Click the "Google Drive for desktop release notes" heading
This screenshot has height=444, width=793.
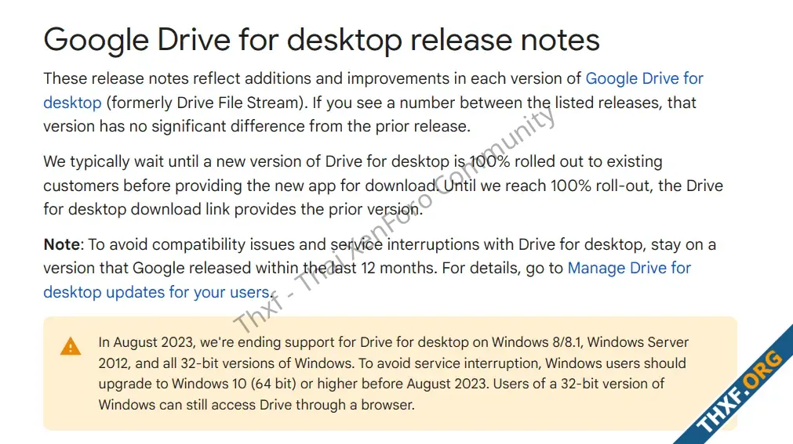[322, 39]
